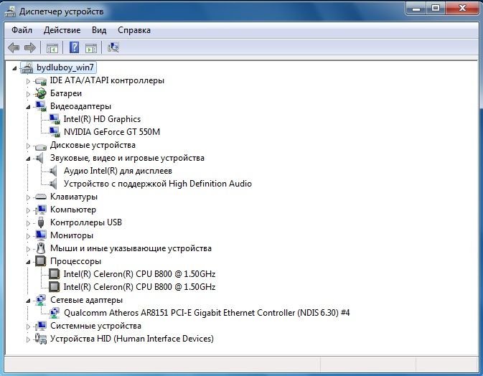483x376 pixels.
Task: Click the Qualcomm Atheros AR8151 adapter icon
Action: (55, 313)
